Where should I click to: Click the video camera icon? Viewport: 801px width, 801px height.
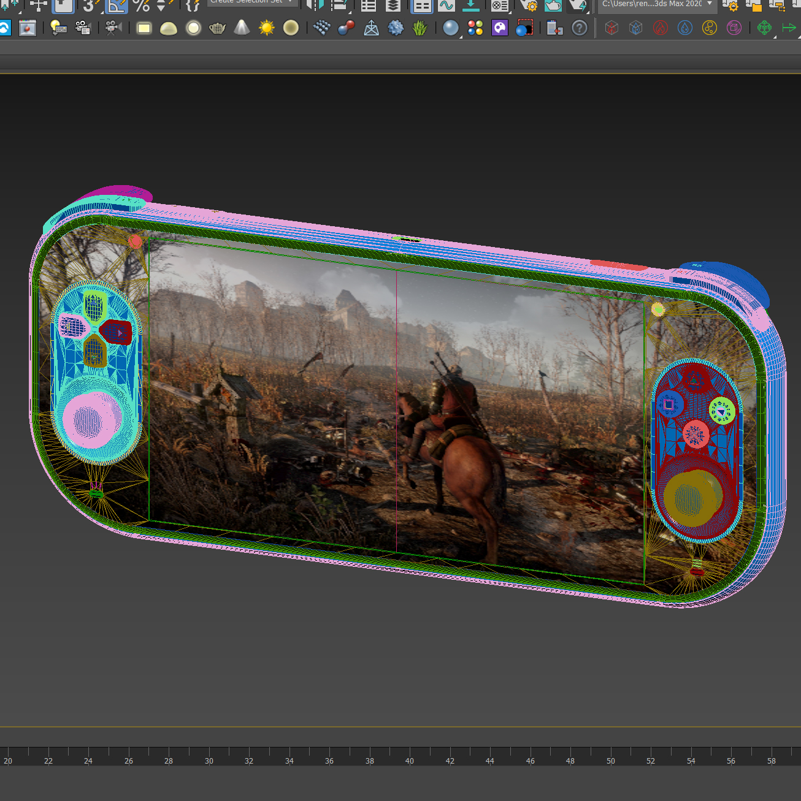[x=113, y=28]
